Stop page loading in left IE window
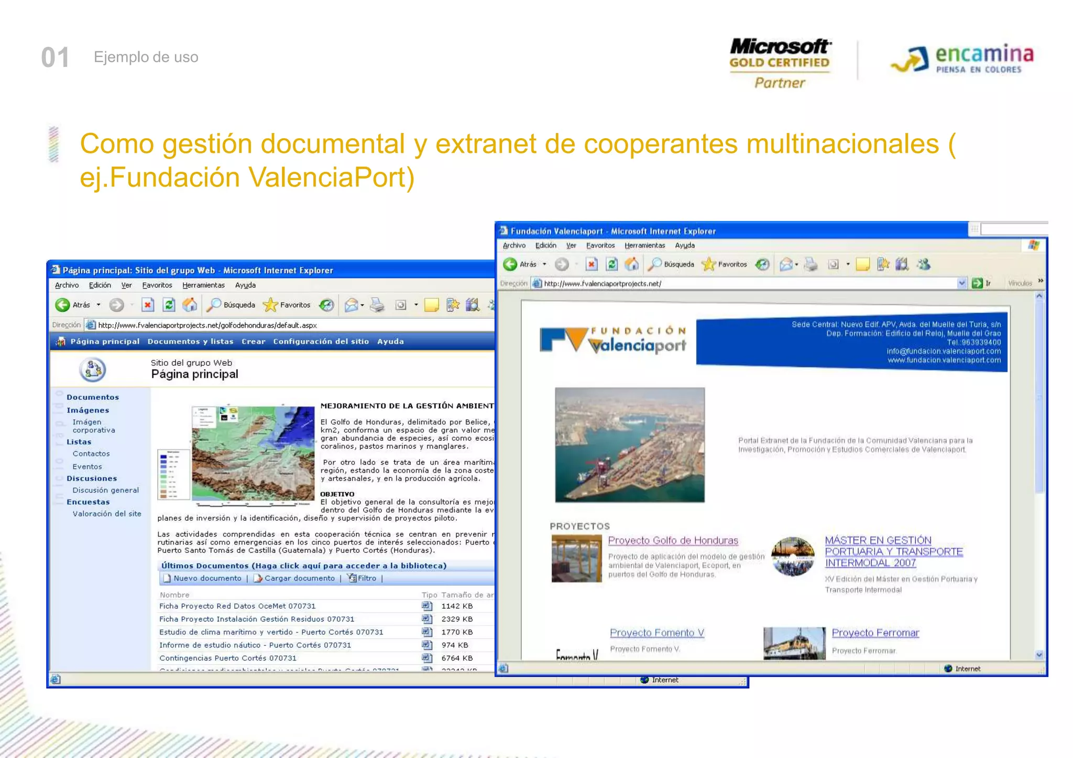 (148, 305)
